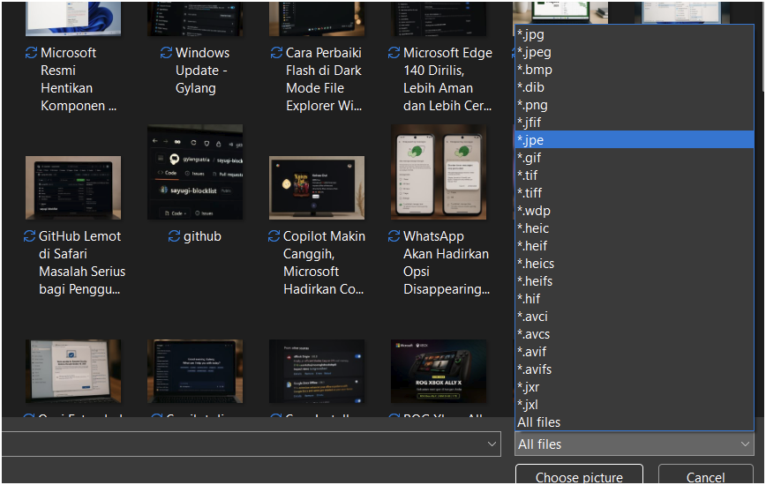Click the Microsoft Resmi Hentikan Komponen file name

pos(79,79)
